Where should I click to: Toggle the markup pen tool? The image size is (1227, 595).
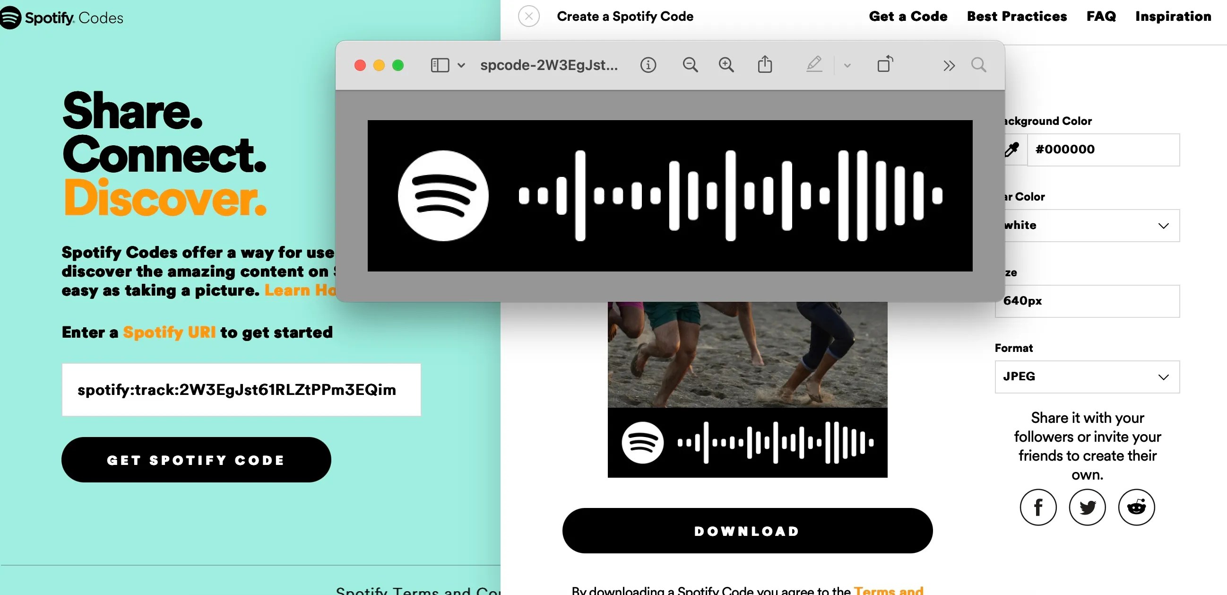click(x=814, y=64)
